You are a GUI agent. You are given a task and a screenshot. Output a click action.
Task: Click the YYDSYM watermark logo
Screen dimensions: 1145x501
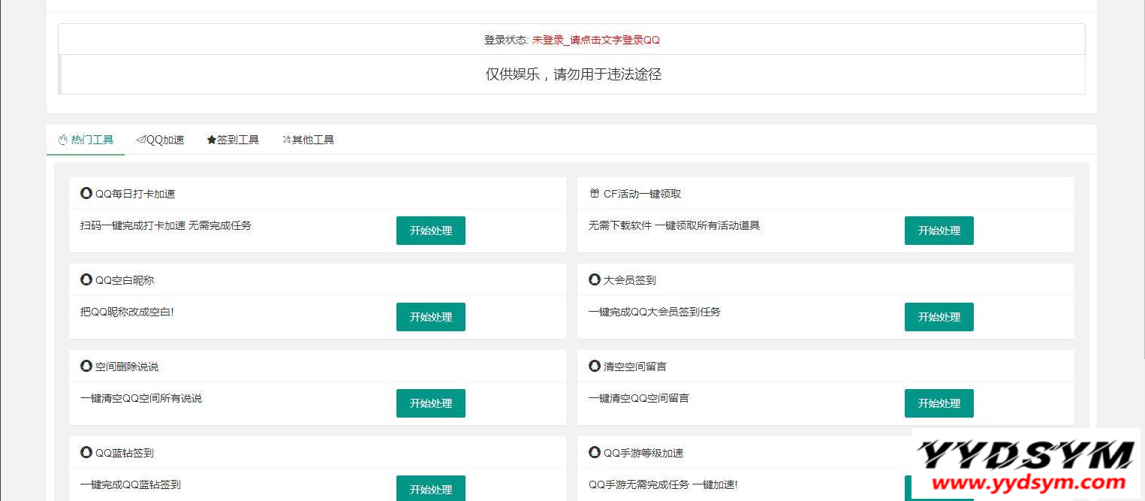[1026, 466]
